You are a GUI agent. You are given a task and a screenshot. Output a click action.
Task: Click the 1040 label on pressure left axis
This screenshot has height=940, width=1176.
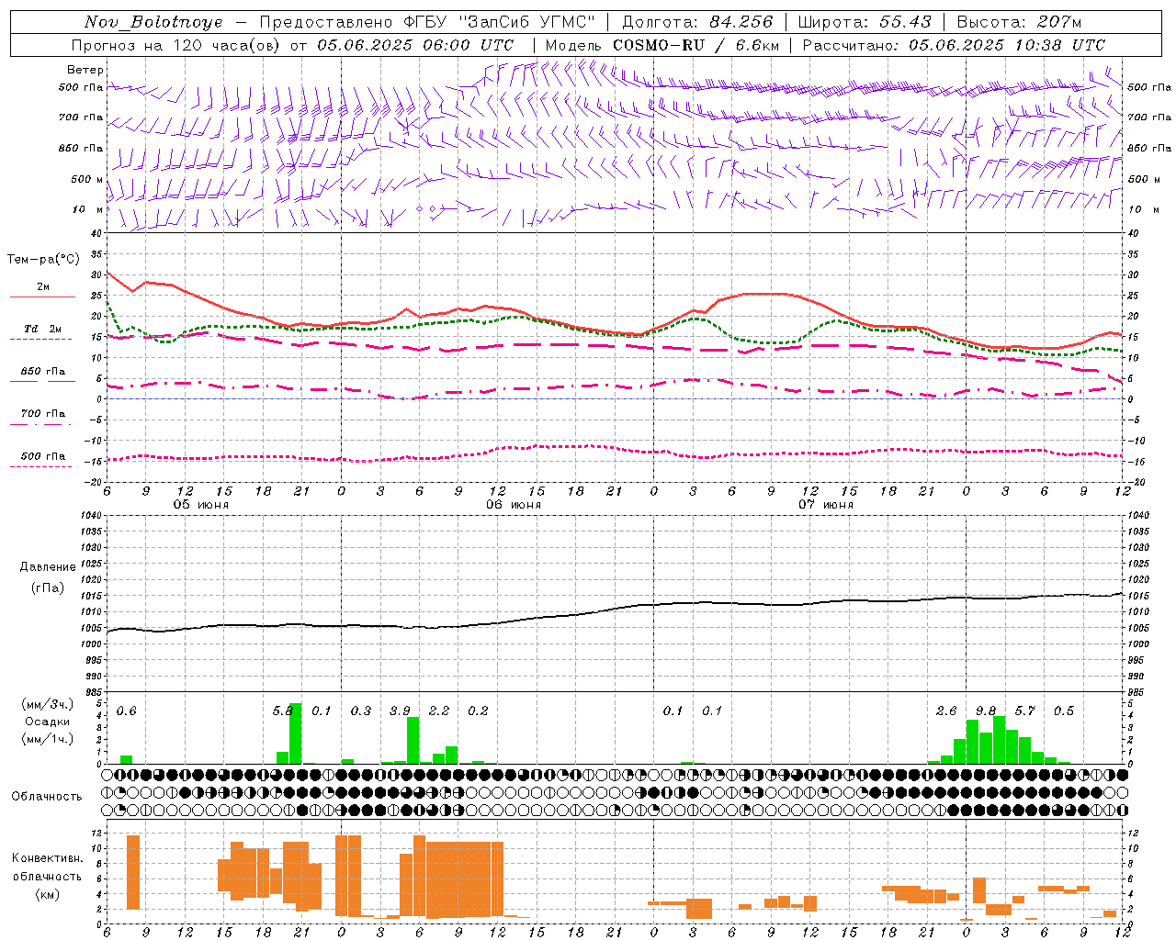pyautogui.click(x=91, y=515)
